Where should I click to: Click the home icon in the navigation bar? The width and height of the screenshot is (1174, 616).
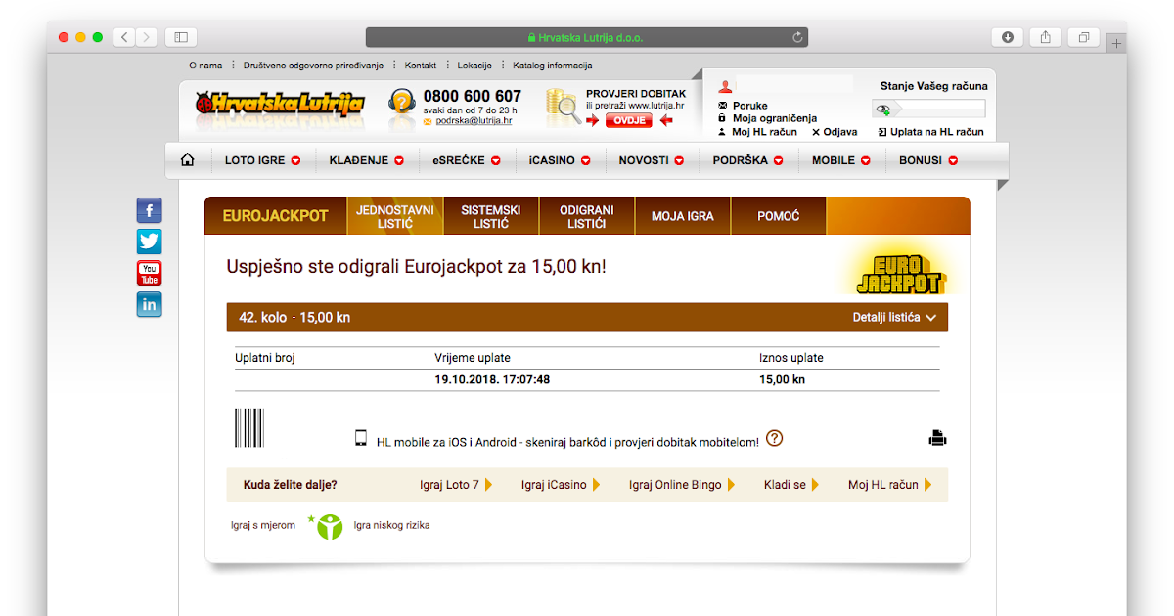(x=188, y=159)
